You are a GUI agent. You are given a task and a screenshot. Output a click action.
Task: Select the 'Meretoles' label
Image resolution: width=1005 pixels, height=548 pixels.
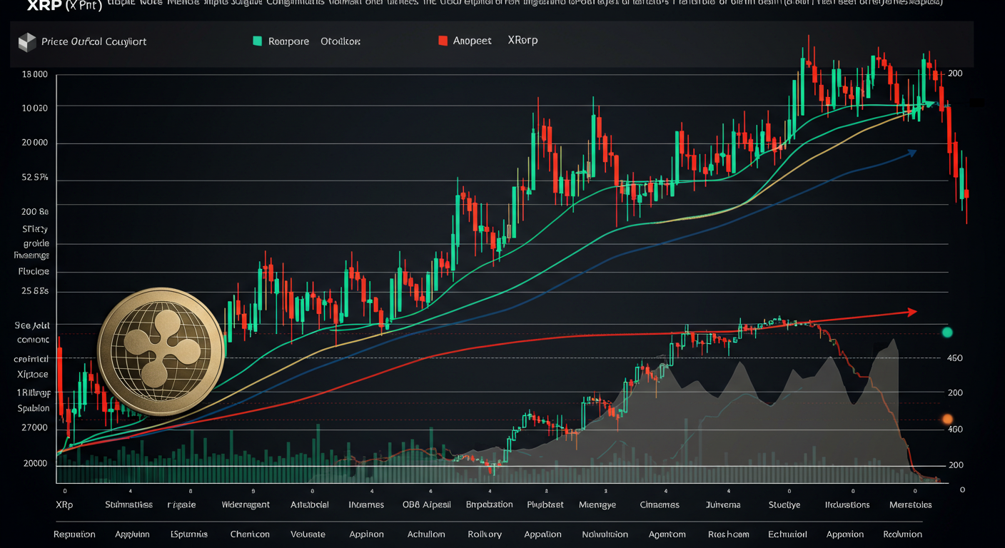coord(911,504)
